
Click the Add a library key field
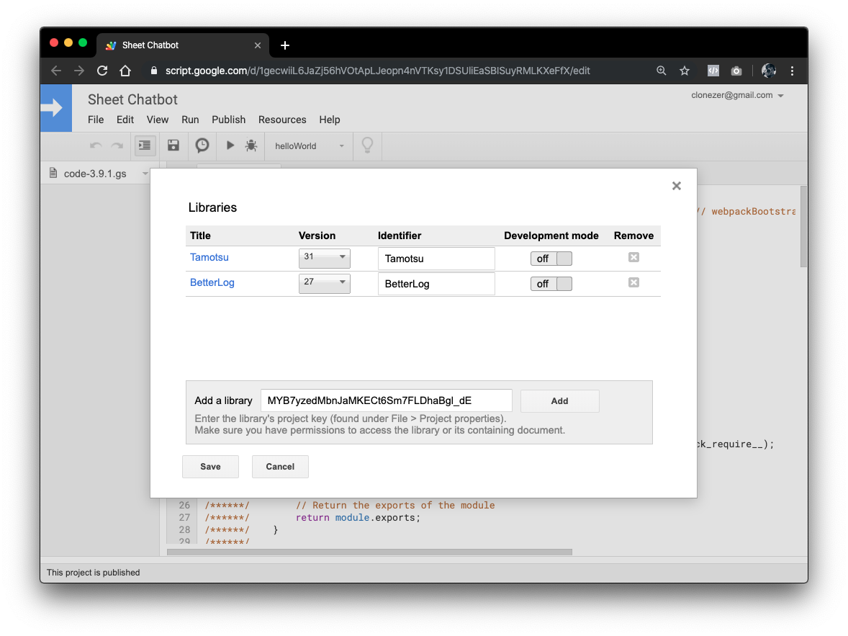pyautogui.click(x=386, y=400)
